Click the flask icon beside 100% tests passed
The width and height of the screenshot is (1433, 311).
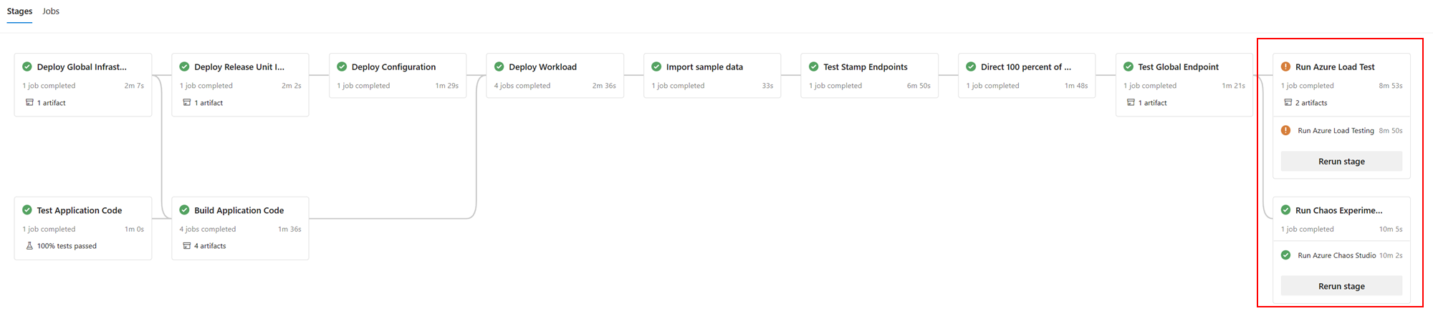tap(29, 245)
